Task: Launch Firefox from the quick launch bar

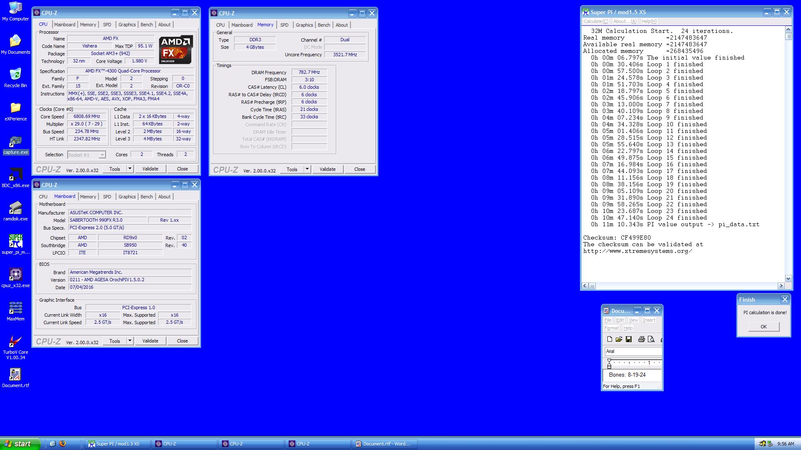Action: (x=63, y=444)
